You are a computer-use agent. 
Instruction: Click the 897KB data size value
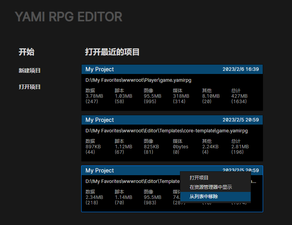[x=93, y=147]
